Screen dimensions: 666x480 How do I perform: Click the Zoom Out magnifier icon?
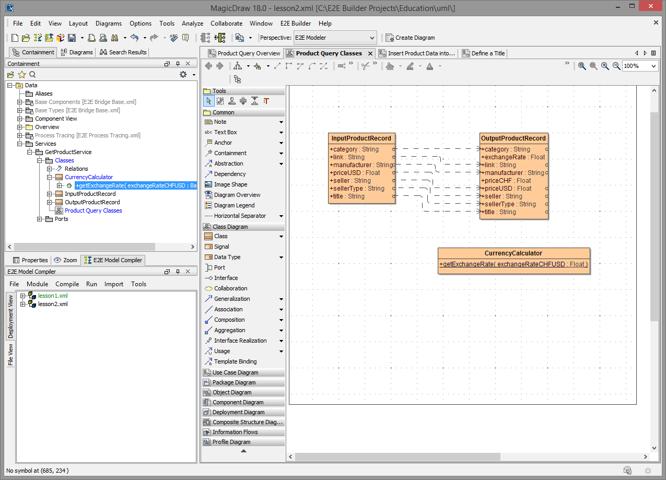click(616, 66)
